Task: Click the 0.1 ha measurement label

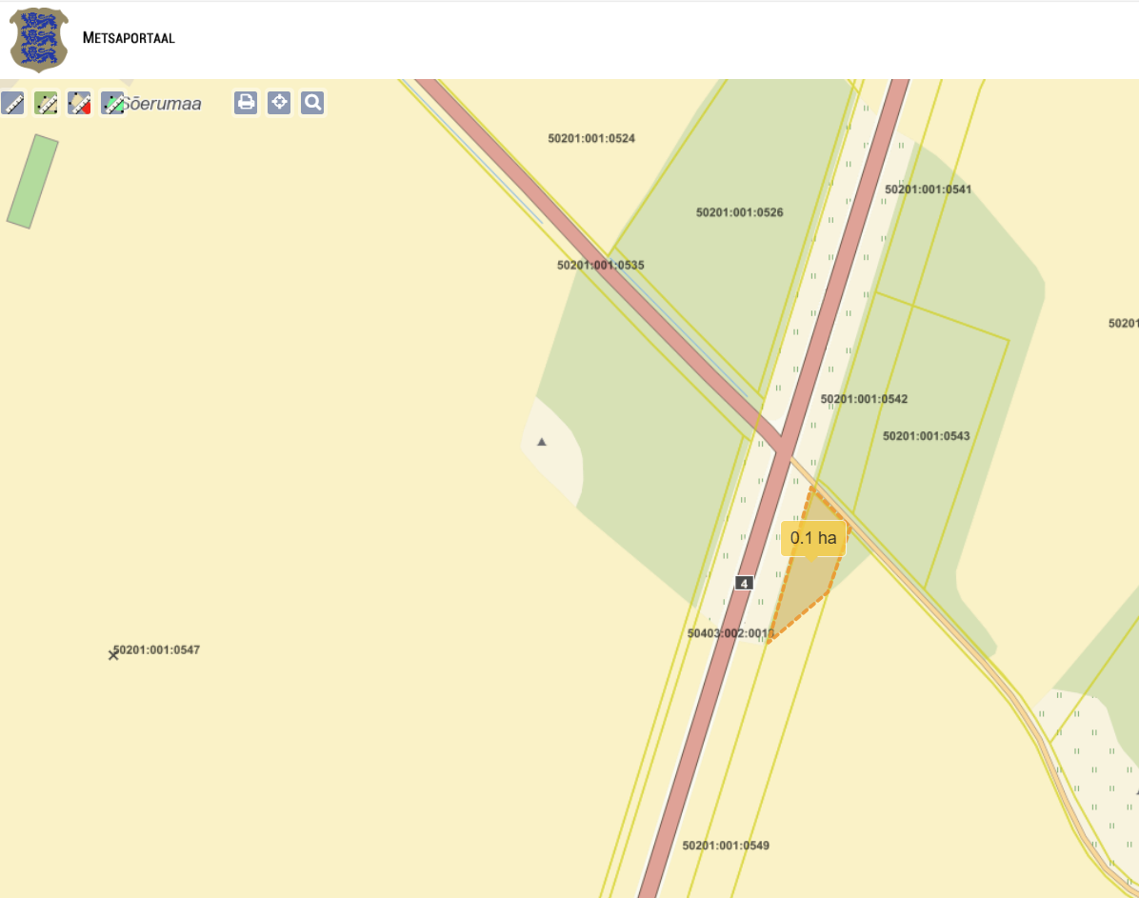Action: point(813,538)
